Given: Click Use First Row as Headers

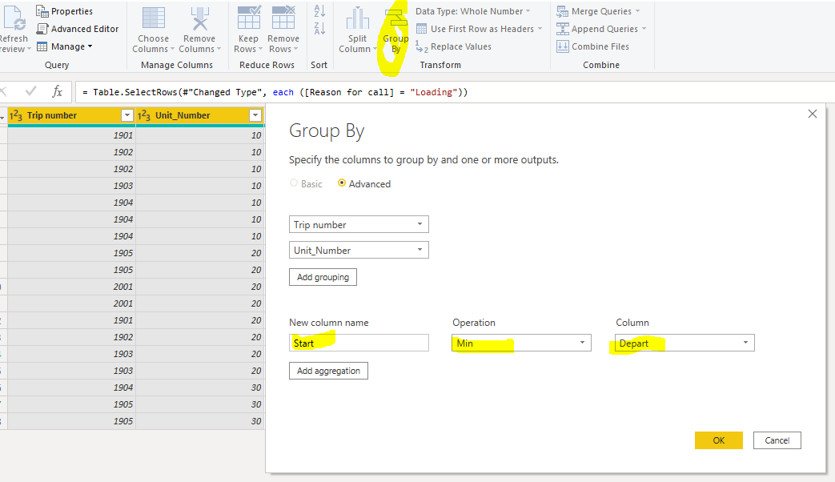Looking at the screenshot, I should (479, 29).
